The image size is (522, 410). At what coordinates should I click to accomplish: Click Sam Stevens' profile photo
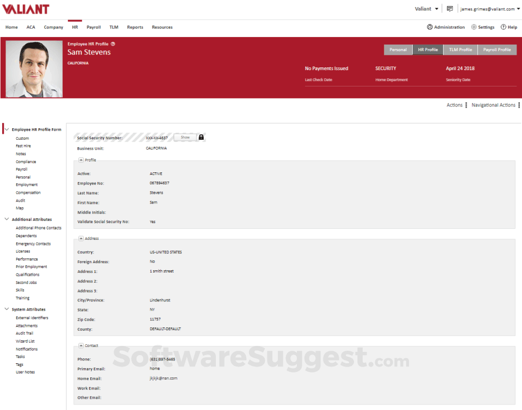(x=34, y=67)
